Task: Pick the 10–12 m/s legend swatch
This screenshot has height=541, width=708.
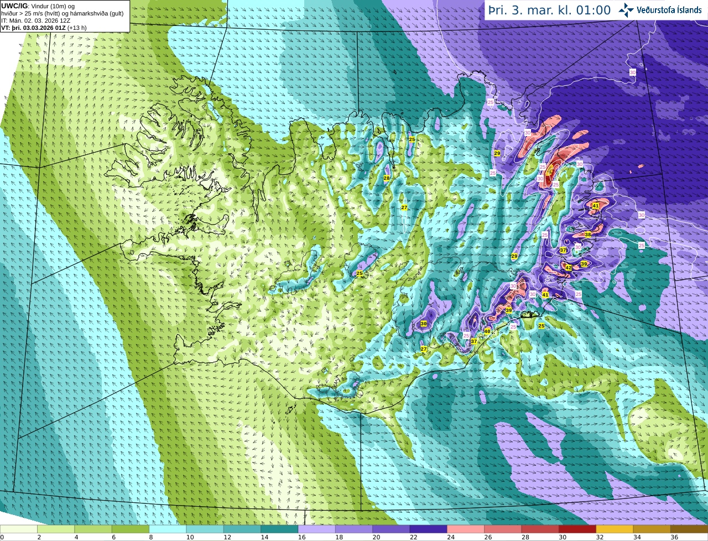Action: pos(205,529)
